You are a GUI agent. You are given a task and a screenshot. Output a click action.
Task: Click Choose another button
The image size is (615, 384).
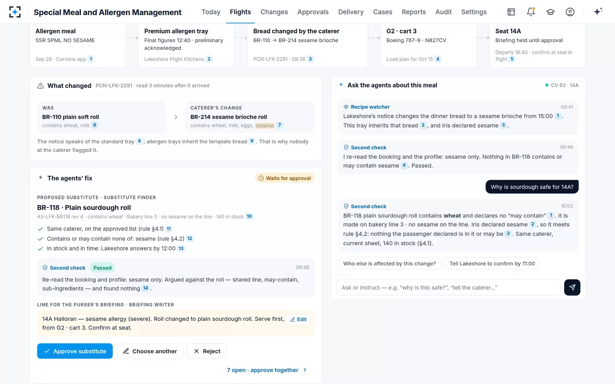(x=149, y=351)
